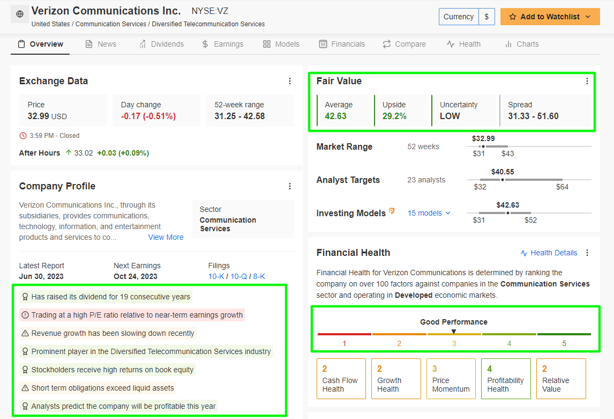Click the clock icon next to 3:59 PM
The width and height of the screenshot is (614, 419).
coord(23,136)
